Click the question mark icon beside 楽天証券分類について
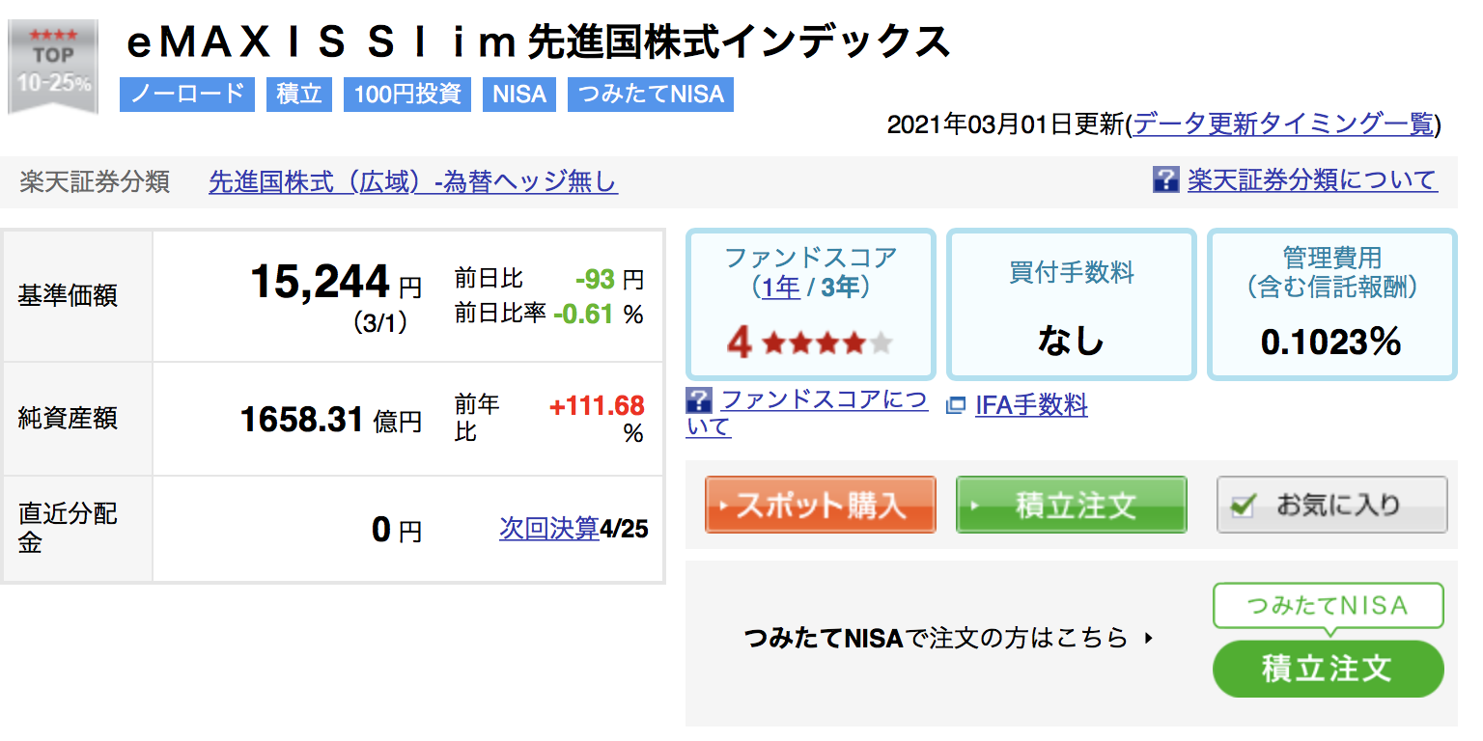This screenshot has width=1483, height=741. [x=1166, y=179]
